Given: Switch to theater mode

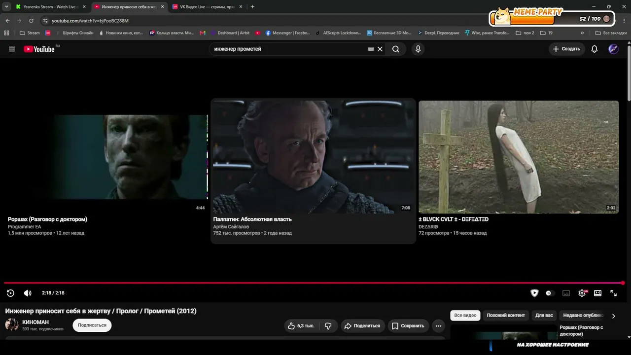Looking at the screenshot, I should [x=597, y=293].
